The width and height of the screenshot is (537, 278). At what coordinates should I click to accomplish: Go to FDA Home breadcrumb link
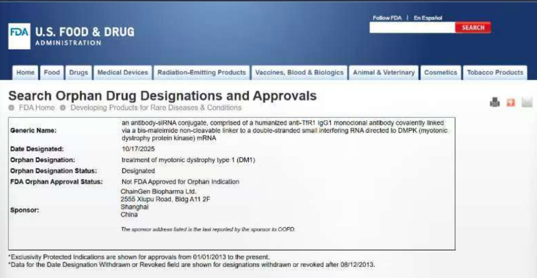tap(37, 108)
